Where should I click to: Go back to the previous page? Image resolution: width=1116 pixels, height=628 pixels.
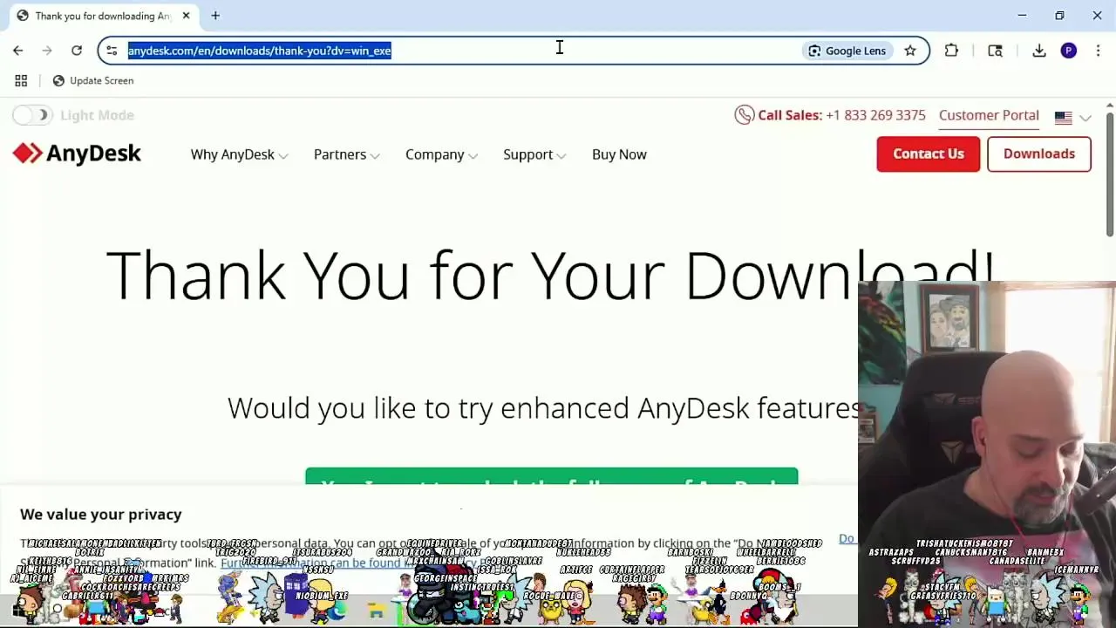tap(18, 51)
